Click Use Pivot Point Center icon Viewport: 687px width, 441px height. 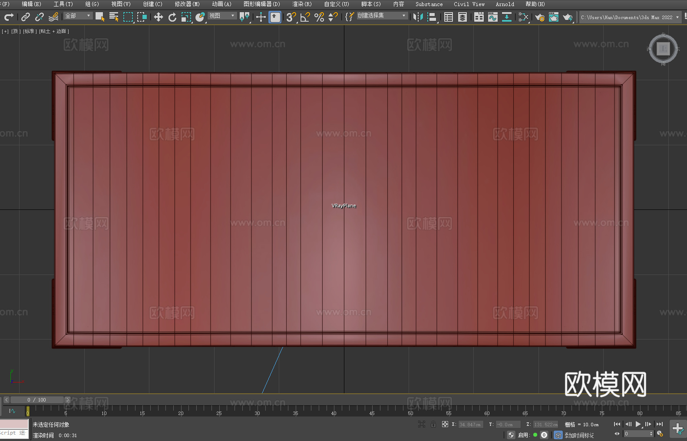(244, 17)
